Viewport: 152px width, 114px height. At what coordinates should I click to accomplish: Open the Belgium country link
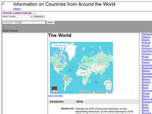(147, 82)
